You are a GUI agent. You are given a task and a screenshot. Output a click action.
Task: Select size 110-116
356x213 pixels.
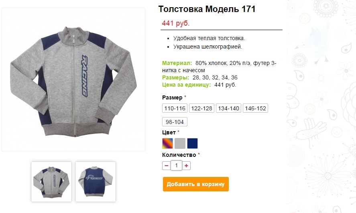pyautogui.click(x=175, y=108)
